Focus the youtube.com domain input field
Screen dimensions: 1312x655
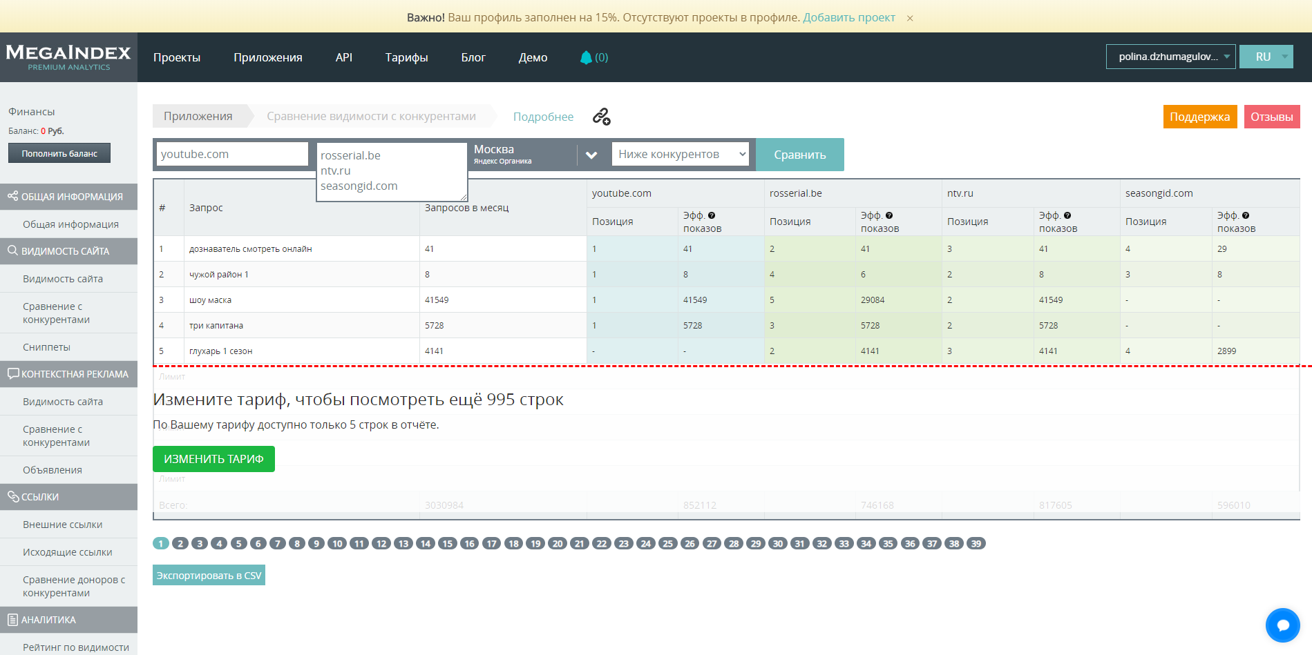coord(232,154)
